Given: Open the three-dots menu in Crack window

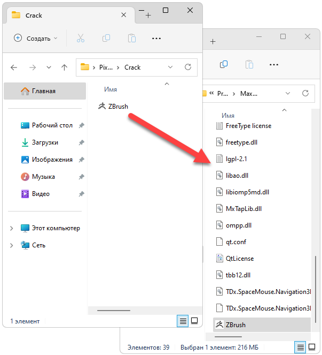Looking at the screenshot, I should coord(156,38).
